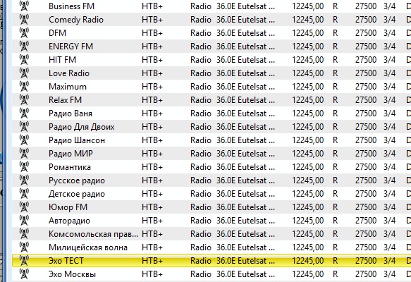
Task: Click the antenna icon beside Радио Шансон
Action: 24,140
